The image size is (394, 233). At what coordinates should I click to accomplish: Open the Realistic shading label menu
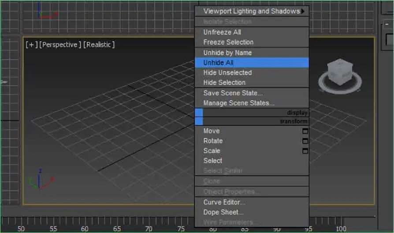click(99, 45)
